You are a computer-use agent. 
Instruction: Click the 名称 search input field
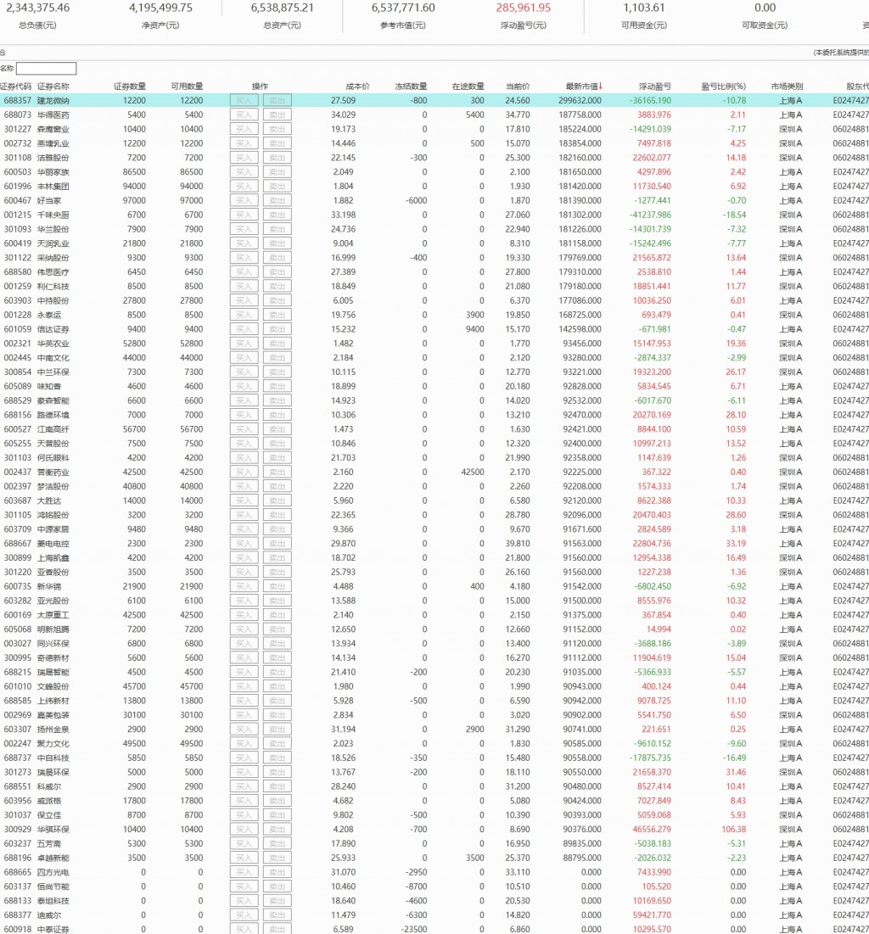coord(46,69)
